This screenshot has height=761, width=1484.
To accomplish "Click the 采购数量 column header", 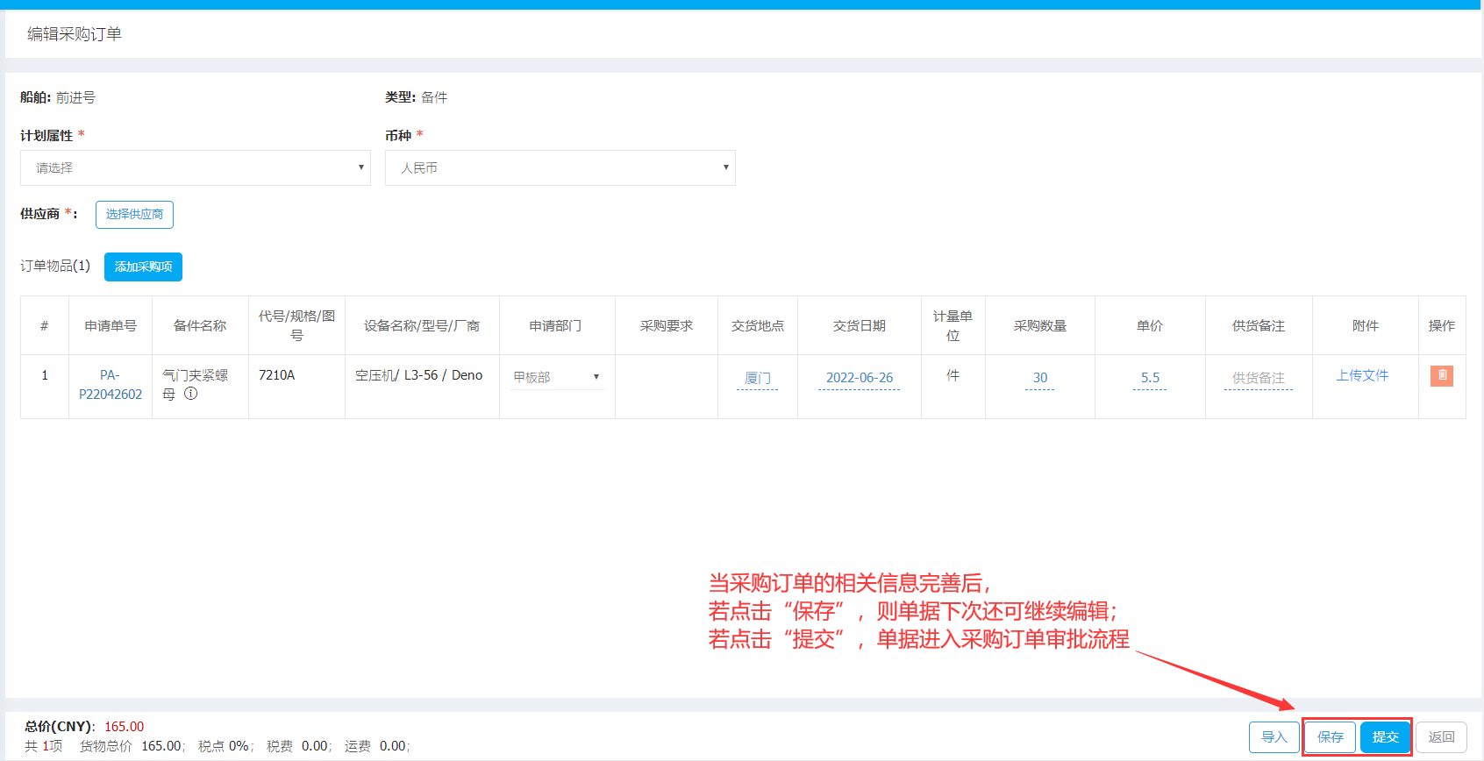I will (1040, 325).
